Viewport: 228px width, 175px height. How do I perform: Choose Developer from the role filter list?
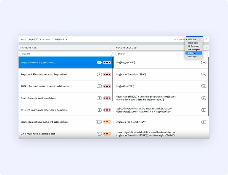pos(193,43)
